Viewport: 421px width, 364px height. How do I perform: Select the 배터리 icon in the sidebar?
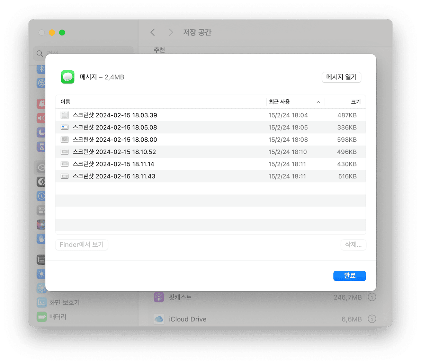coord(42,317)
